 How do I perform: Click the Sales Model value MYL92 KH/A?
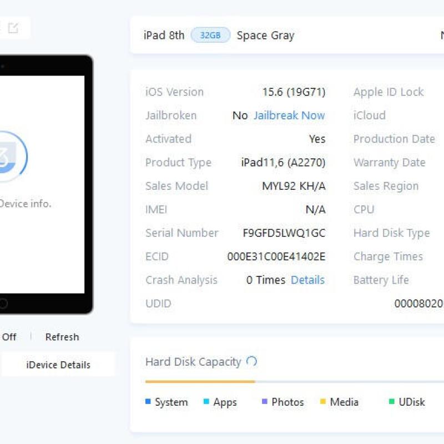pyautogui.click(x=294, y=186)
